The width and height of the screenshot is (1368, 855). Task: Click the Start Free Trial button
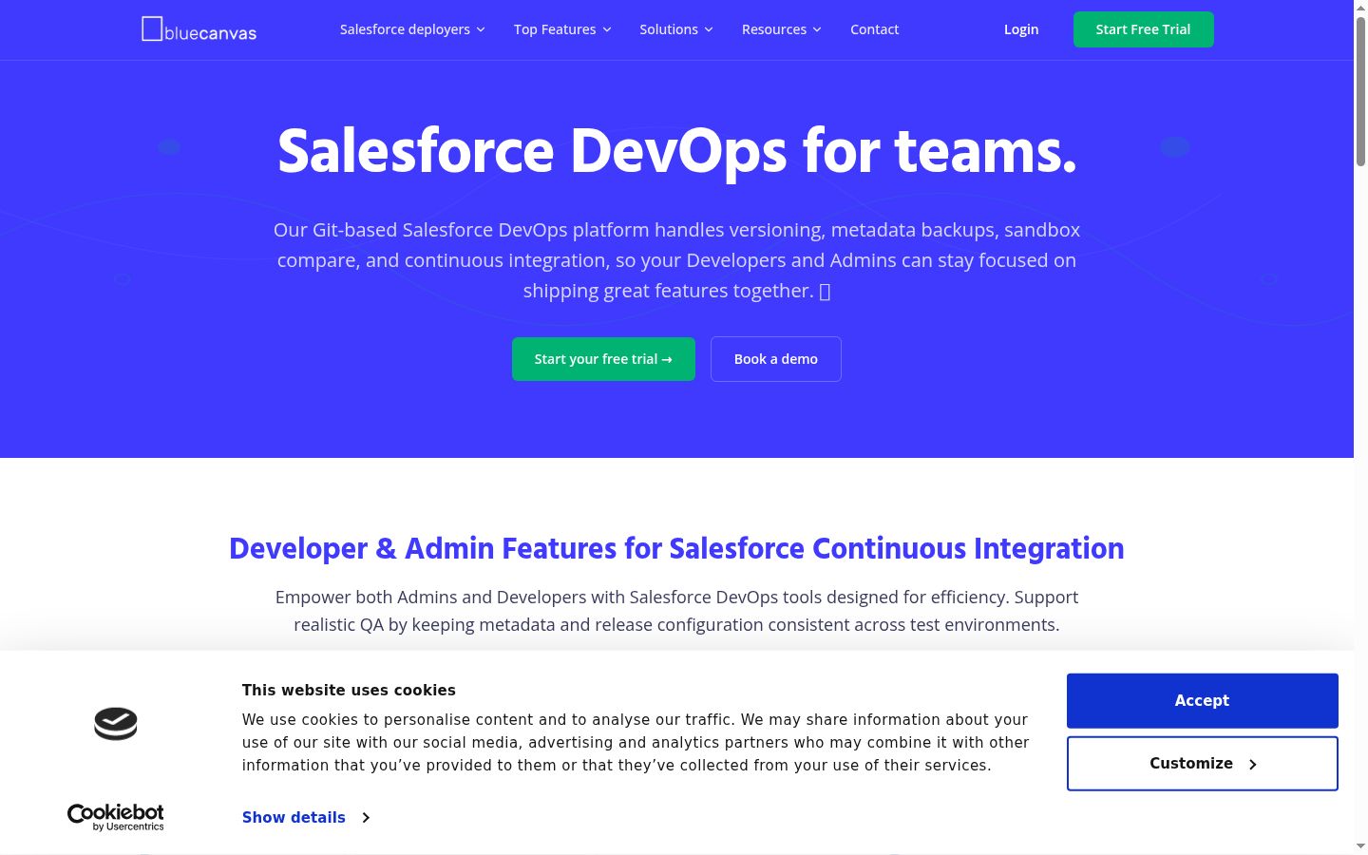(1144, 29)
